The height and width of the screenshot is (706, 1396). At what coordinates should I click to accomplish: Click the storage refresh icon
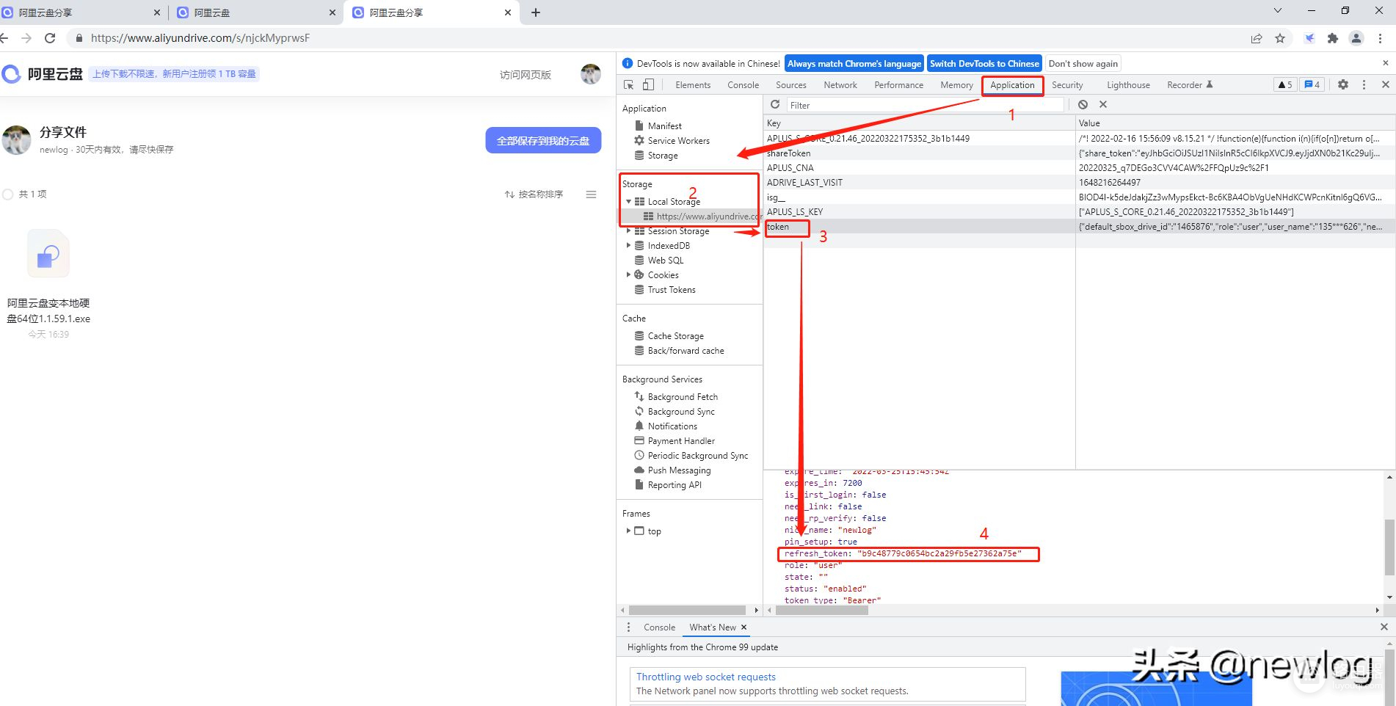click(x=775, y=105)
